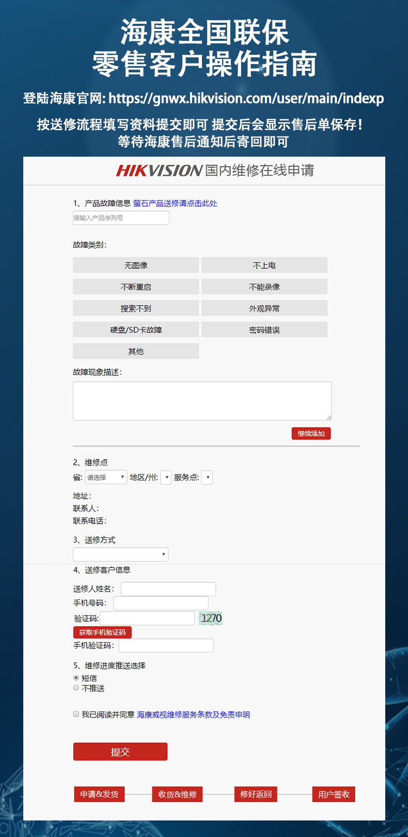This screenshot has height=837, width=408.
Task: Click the 收货&维修 step label
Action: click(177, 794)
